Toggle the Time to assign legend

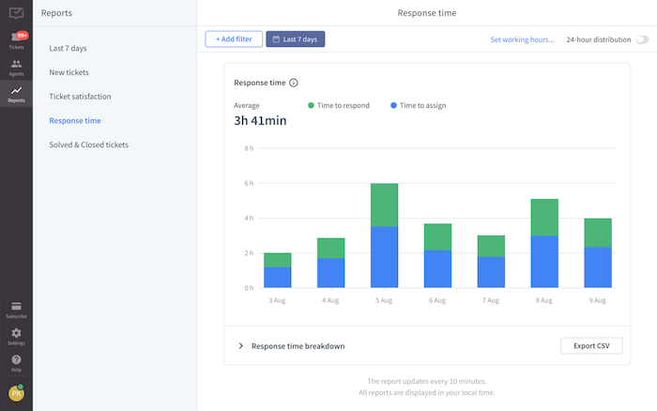pos(419,105)
